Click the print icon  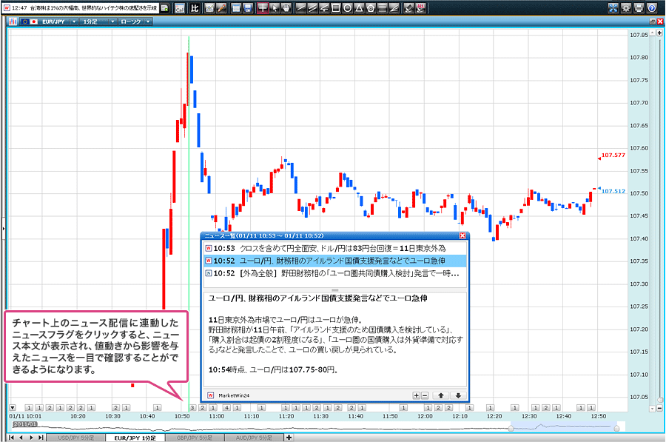(x=639, y=8)
